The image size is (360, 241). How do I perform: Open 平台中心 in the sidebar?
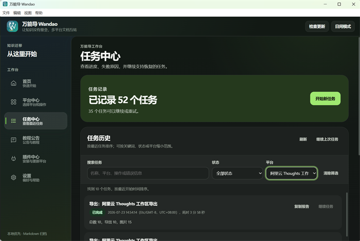pyautogui.click(x=36, y=102)
